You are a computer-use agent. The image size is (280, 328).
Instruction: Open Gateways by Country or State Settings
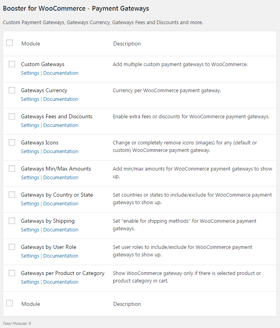[x=30, y=204]
